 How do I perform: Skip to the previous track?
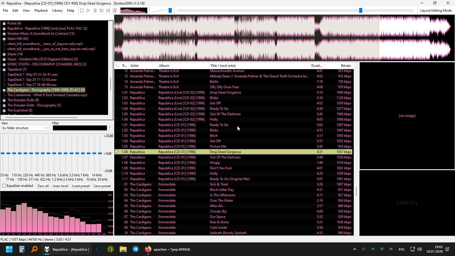(102, 11)
